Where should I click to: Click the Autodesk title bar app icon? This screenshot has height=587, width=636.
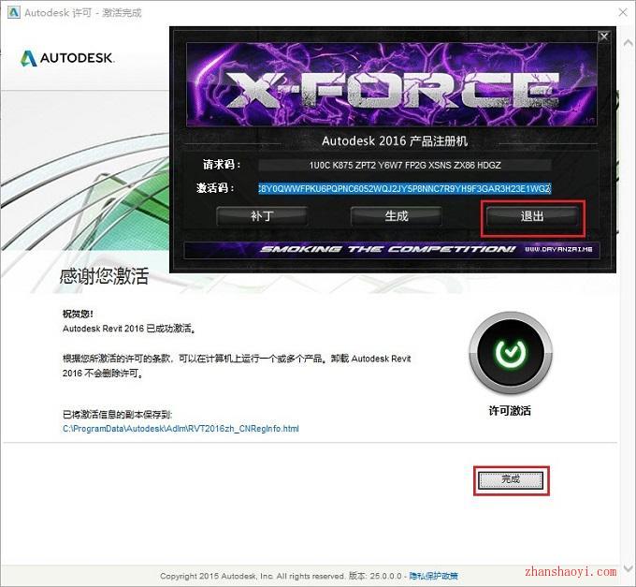click(13, 12)
